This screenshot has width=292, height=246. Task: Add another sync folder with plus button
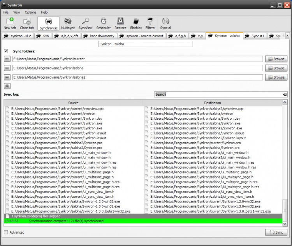[7, 86]
